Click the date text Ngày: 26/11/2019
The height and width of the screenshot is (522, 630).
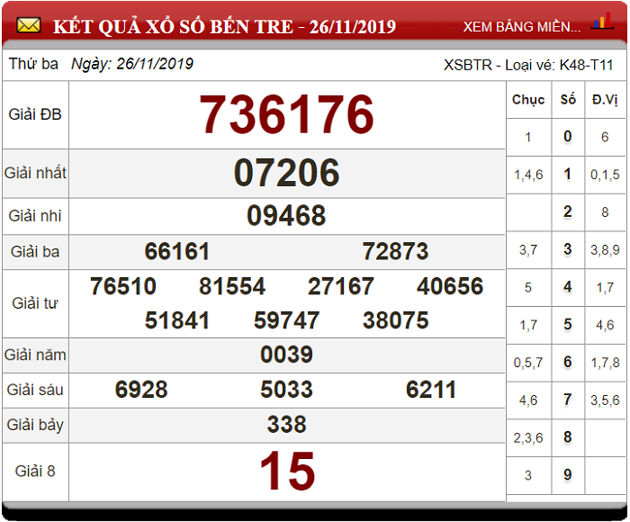click(132, 64)
